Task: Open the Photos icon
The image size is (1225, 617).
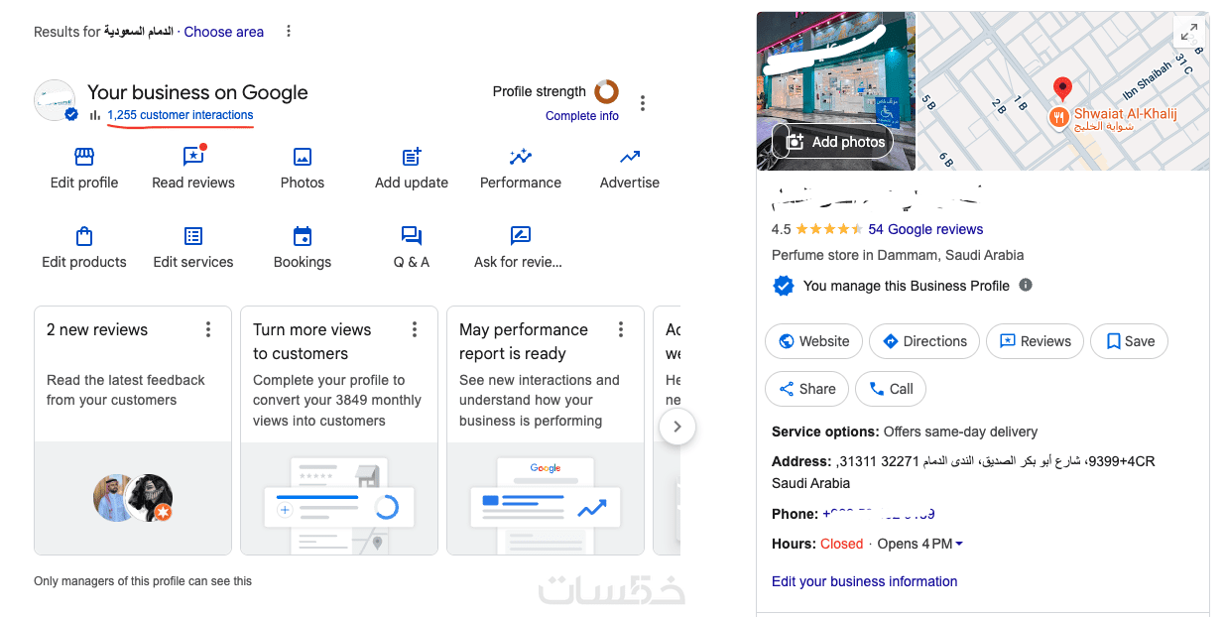Action: 303,157
